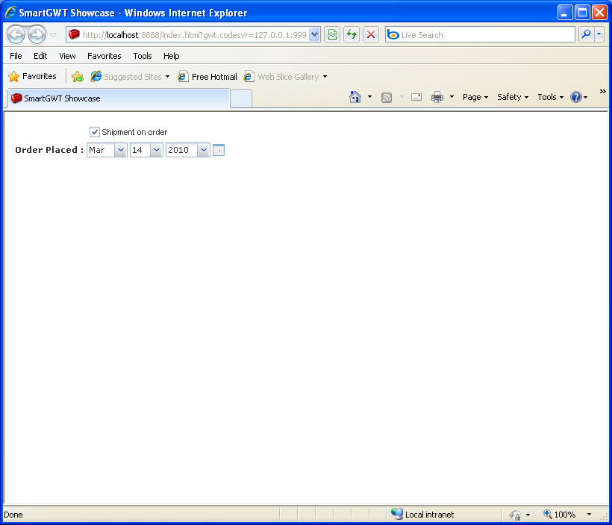Click the browser Forward arrow button
This screenshot has width=612, height=525.
(37, 35)
